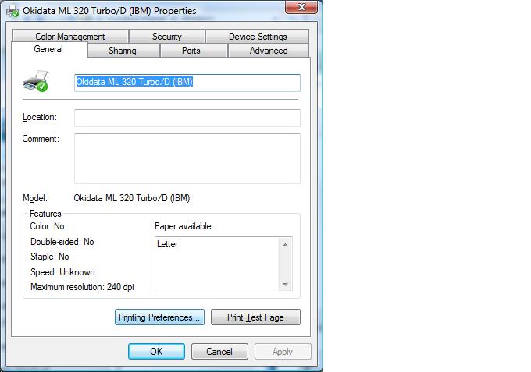This screenshot has width=531, height=372.
Task: Open the Ports tab
Action: (191, 51)
